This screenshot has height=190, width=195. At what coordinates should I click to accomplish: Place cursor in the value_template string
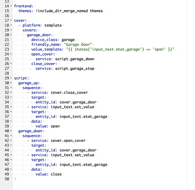point(120,49)
